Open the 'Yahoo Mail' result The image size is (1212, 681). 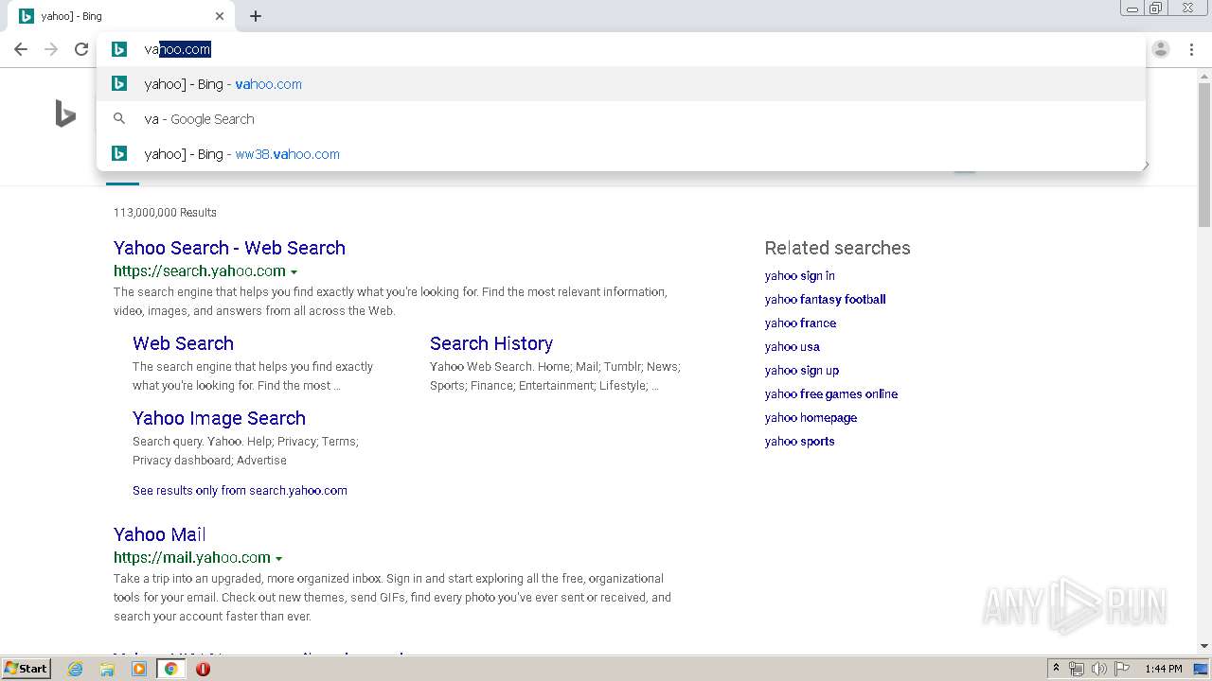click(159, 534)
